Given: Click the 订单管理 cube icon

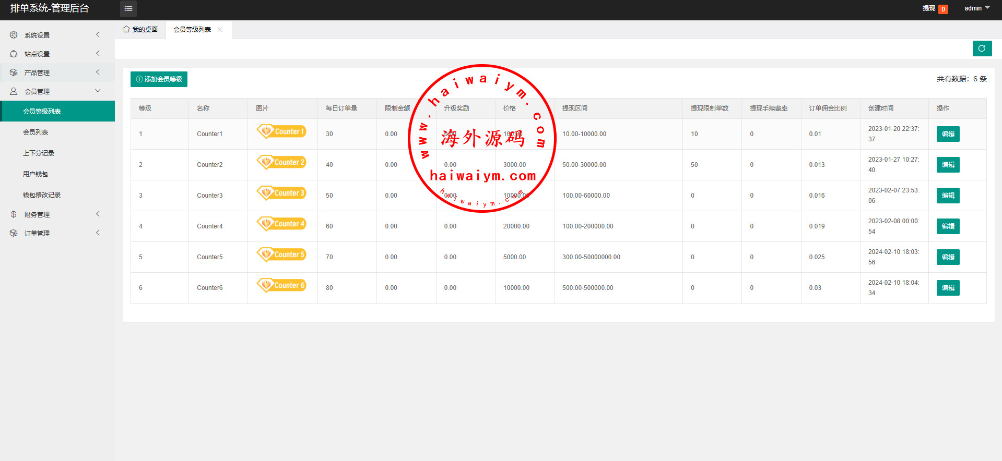Looking at the screenshot, I should [14, 233].
